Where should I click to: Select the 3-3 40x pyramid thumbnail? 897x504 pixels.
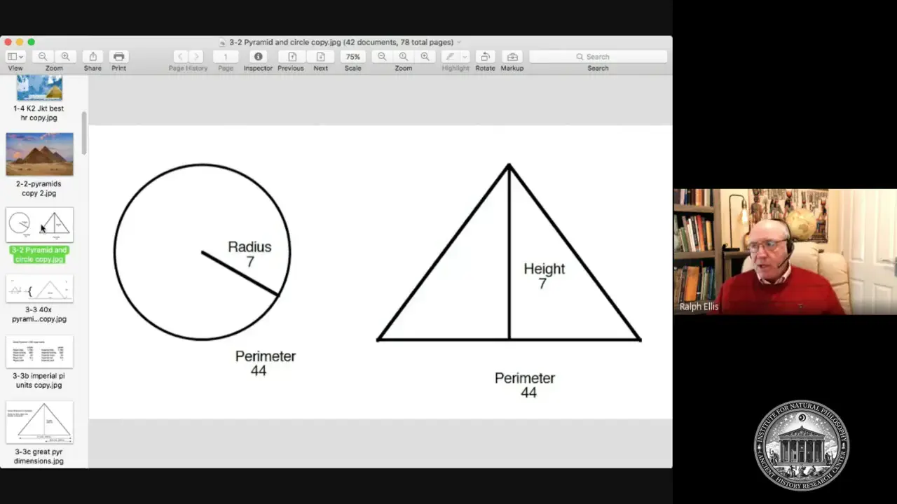pyautogui.click(x=39, y=289)
